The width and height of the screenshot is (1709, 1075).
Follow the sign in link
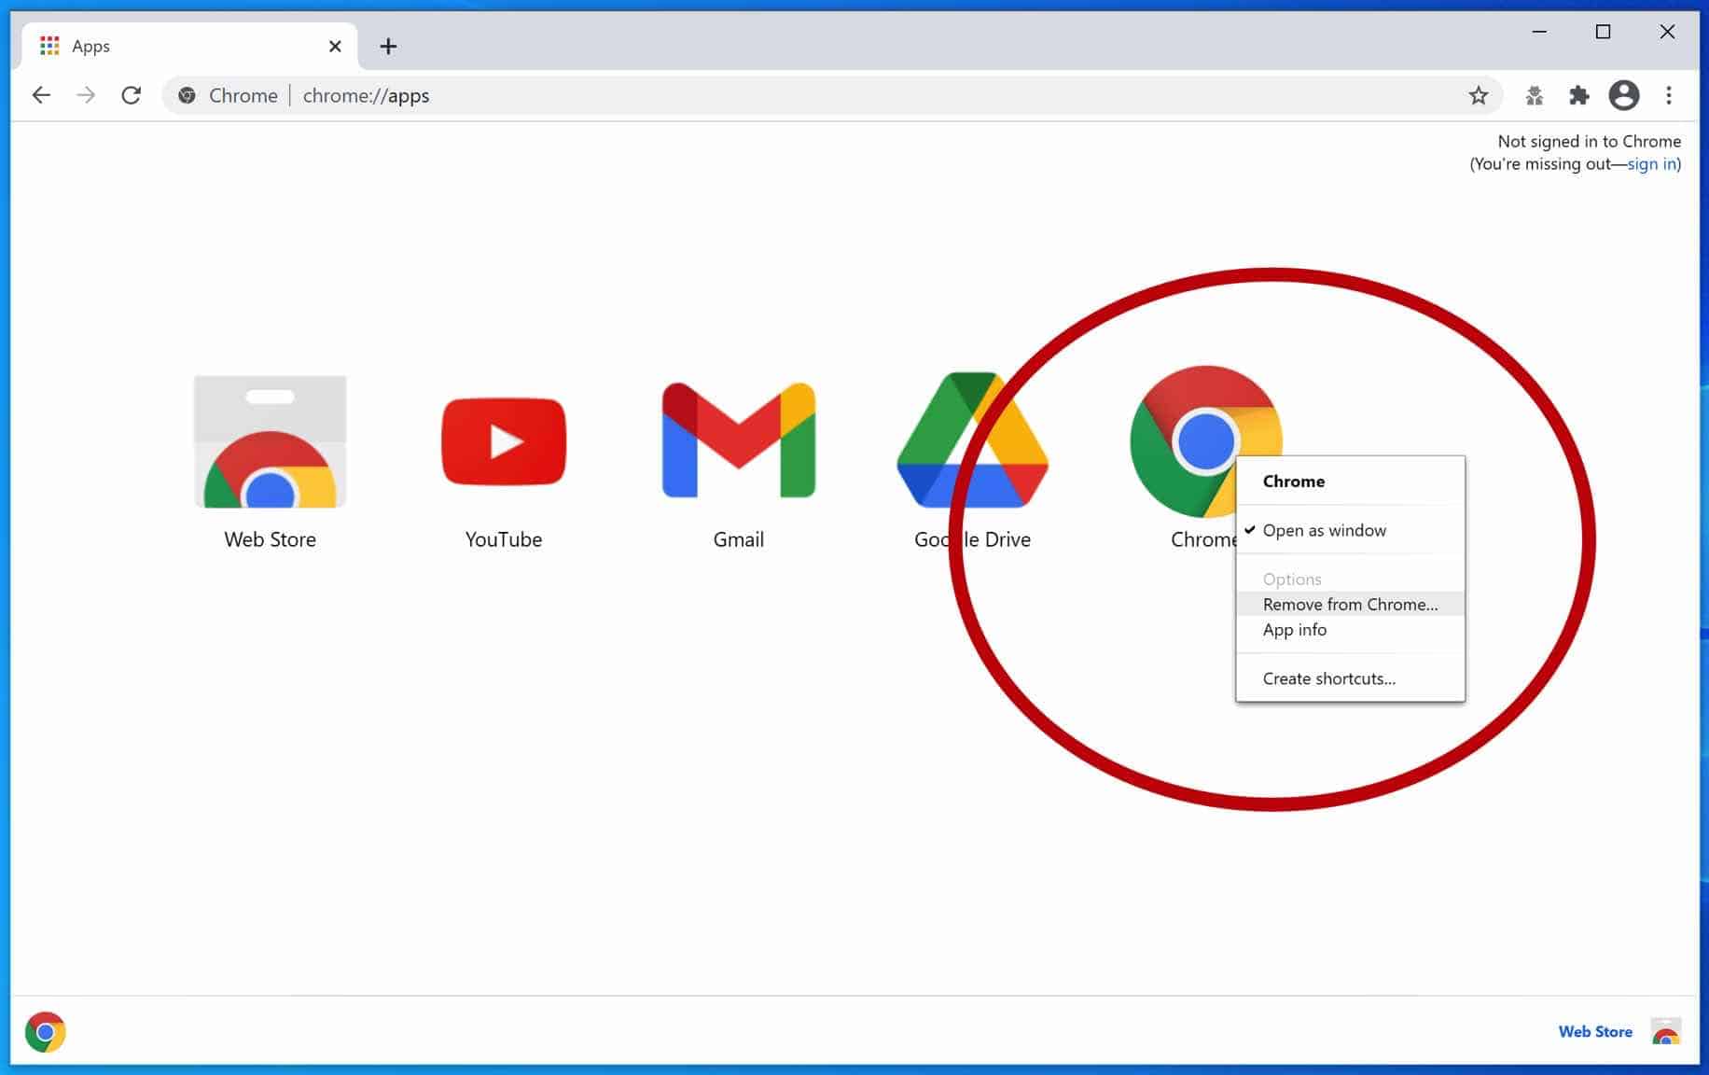tap(1652, 164)
